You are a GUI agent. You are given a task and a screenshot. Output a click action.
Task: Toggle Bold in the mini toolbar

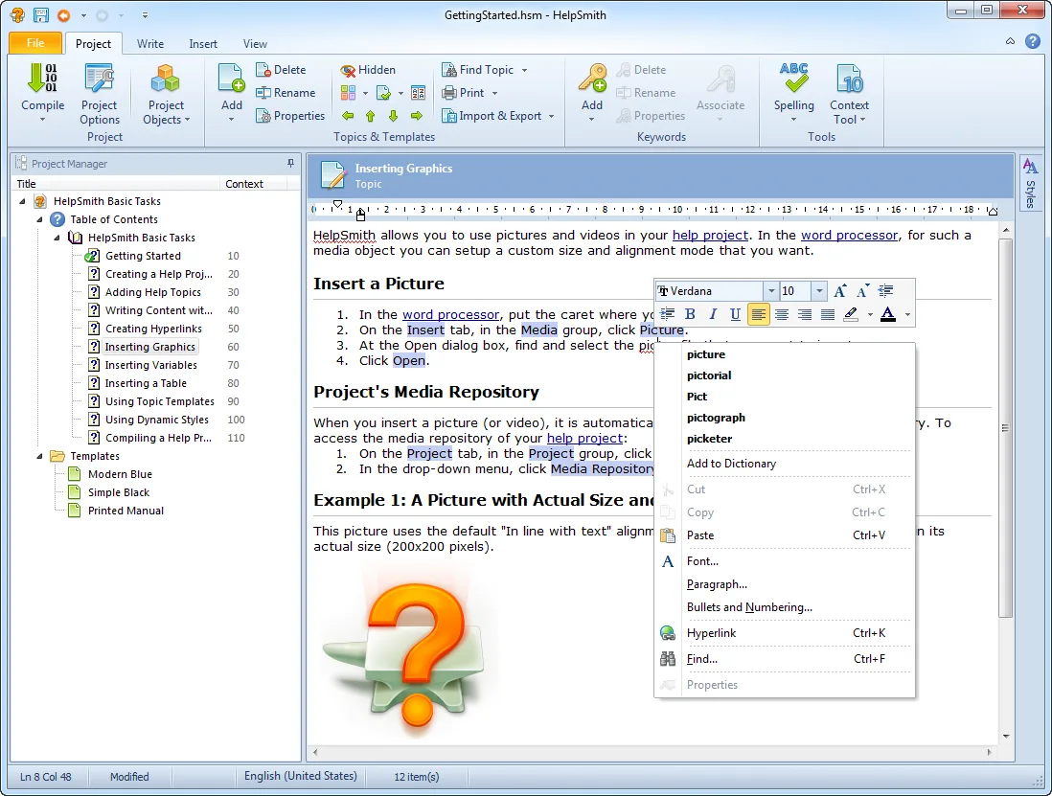(690, 314)
